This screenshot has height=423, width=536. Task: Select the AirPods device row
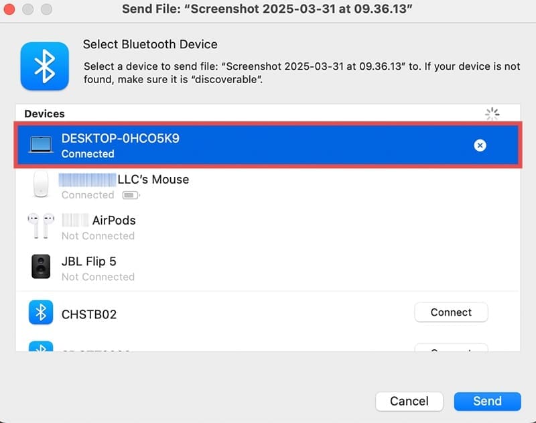(268, 227)
